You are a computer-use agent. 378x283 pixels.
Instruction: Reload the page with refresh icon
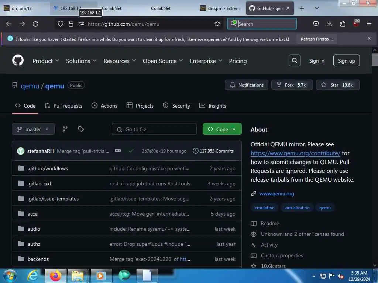click(x=35, y=24)
